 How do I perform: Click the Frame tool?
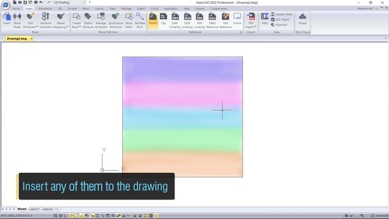[237, 19]
